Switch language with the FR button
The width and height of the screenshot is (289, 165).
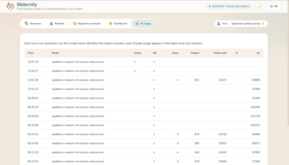[x=274, y=6]
